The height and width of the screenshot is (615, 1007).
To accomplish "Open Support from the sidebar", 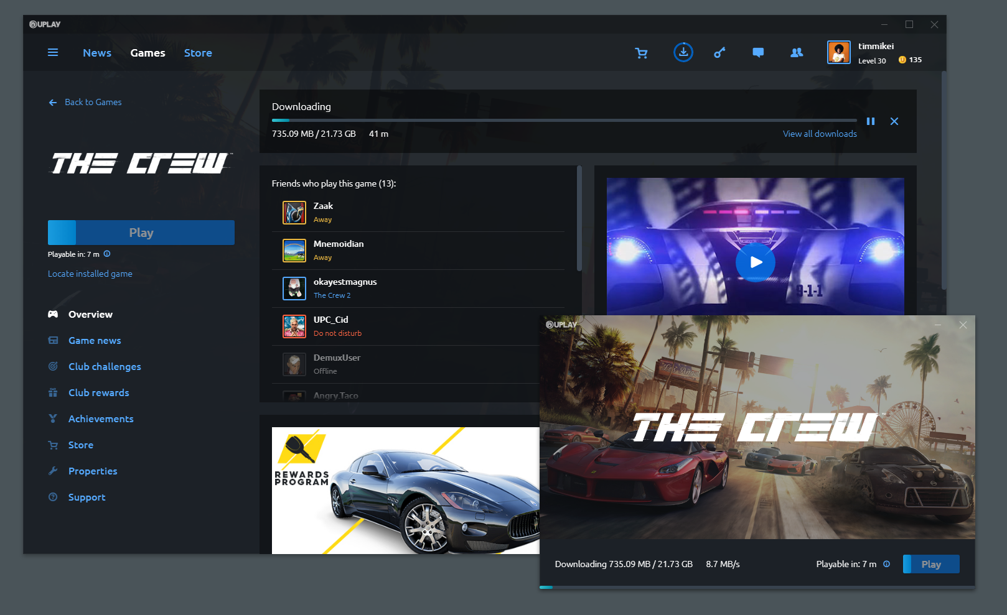I will tap(87, 497).
